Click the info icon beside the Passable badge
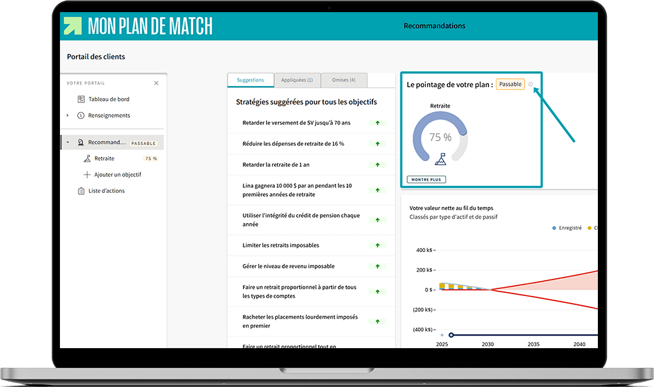The image size is (654, 387). [x=531, y=85]
